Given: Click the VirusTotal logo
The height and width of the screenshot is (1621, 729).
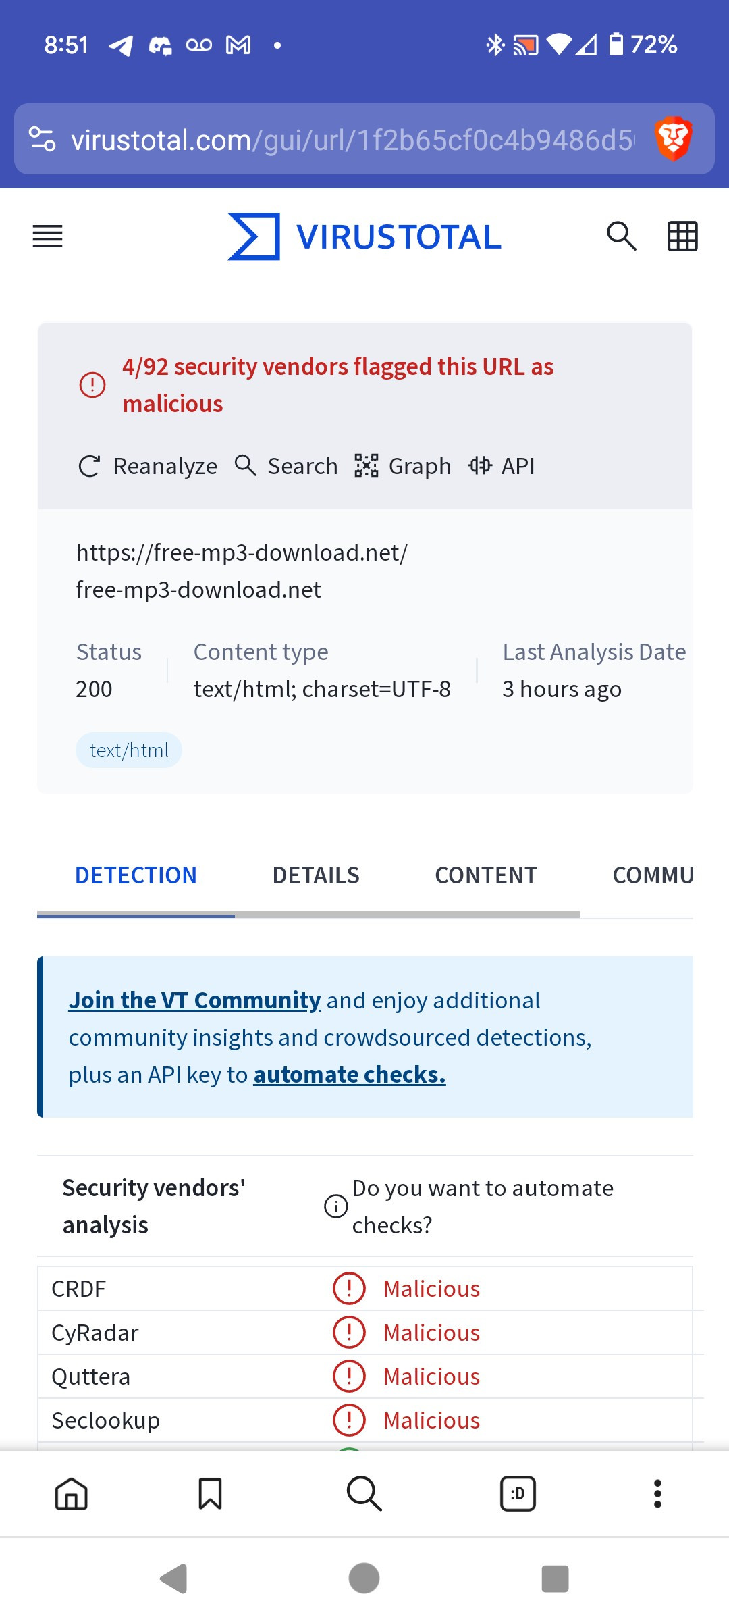Looking at the screenshot, I should [364, 236].
